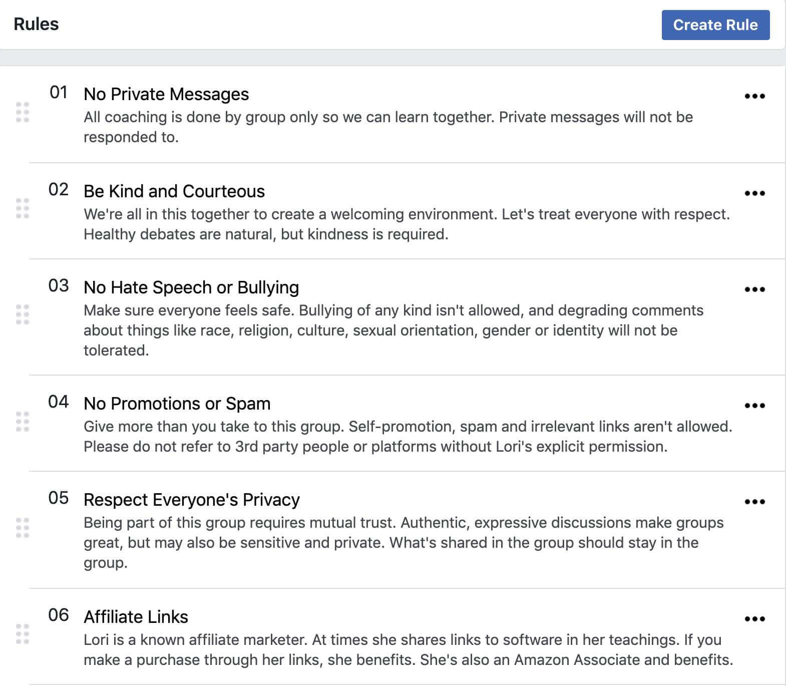
Task: Select the "No Private Messages" rule title
Action: [x=166, y=94]
